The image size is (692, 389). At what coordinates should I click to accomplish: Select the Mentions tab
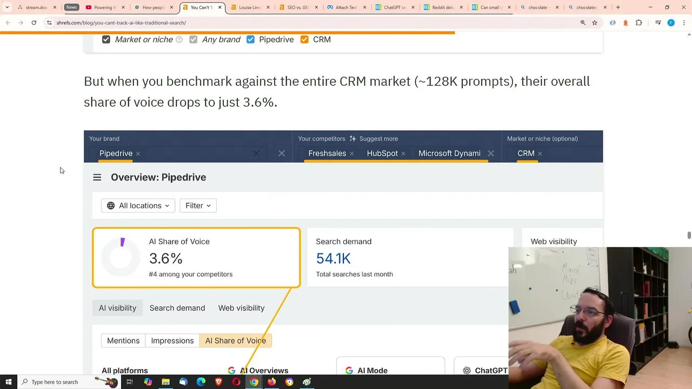pos(123,340)
